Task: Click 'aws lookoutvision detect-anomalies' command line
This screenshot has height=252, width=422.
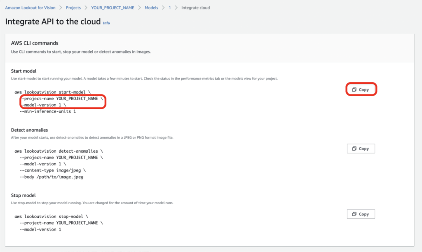Action: click(59, 151)
